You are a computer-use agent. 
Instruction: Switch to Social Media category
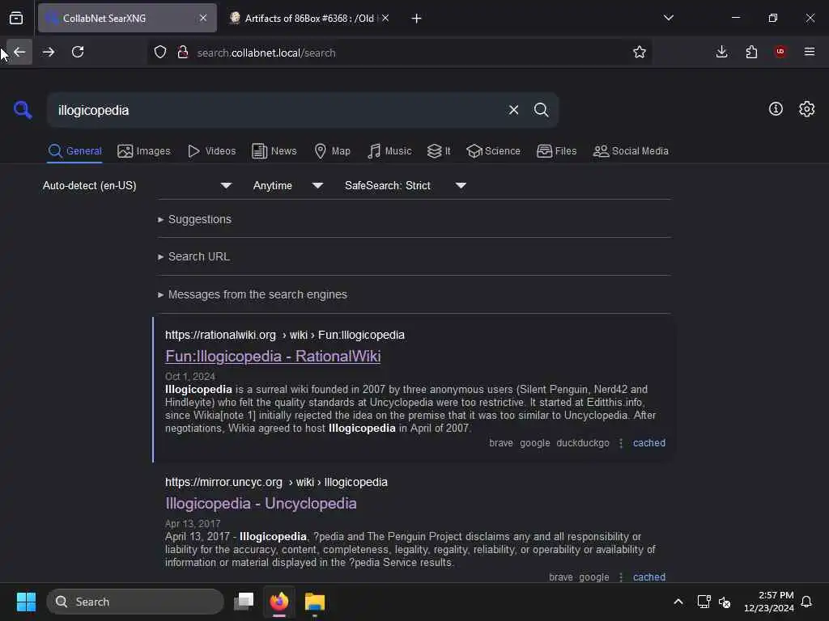tap(630, 151)
